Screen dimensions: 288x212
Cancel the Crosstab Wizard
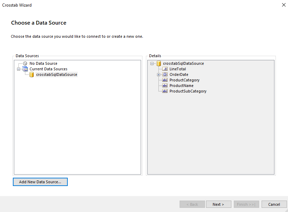pos(274,204)
